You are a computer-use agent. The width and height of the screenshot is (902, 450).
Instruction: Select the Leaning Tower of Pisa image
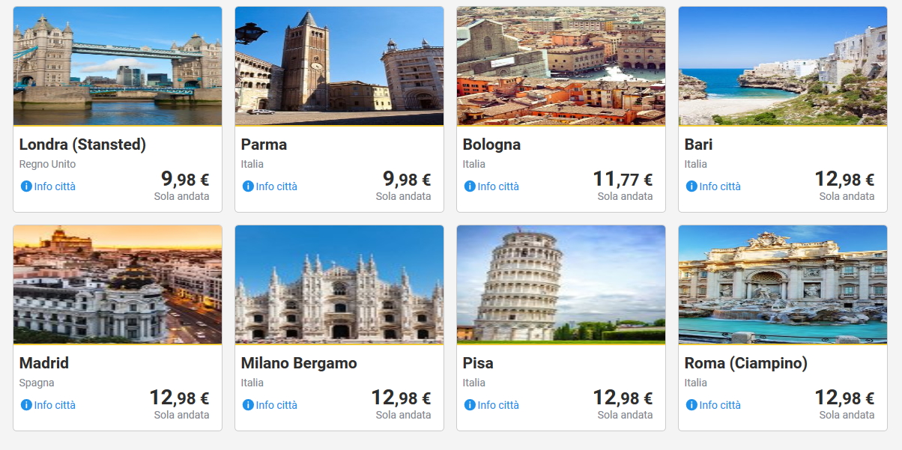[561, 285]
